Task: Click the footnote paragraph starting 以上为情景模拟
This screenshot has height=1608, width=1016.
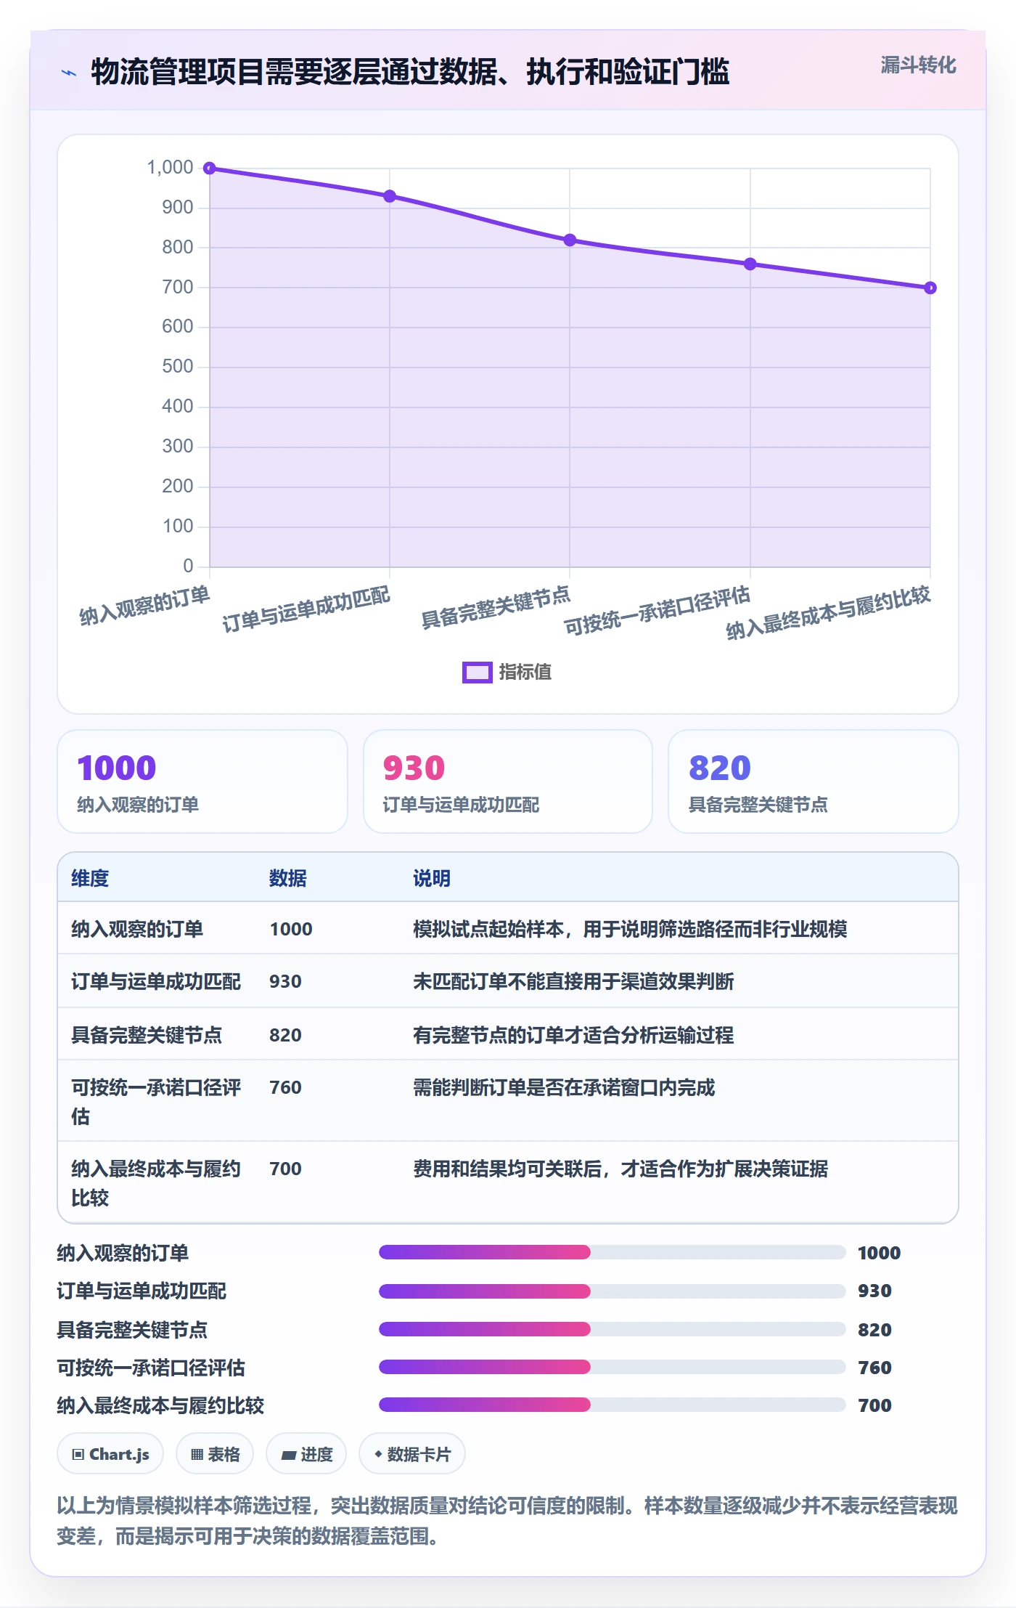Action: pyautogui.click(x=508, y=1521)
